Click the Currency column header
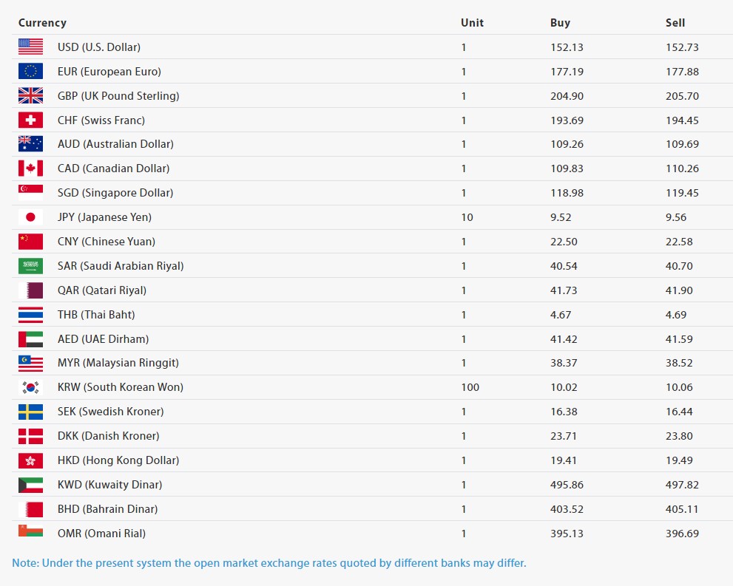Image resolution: width=733 pixels, height=586 pixels. click(42, 22)
